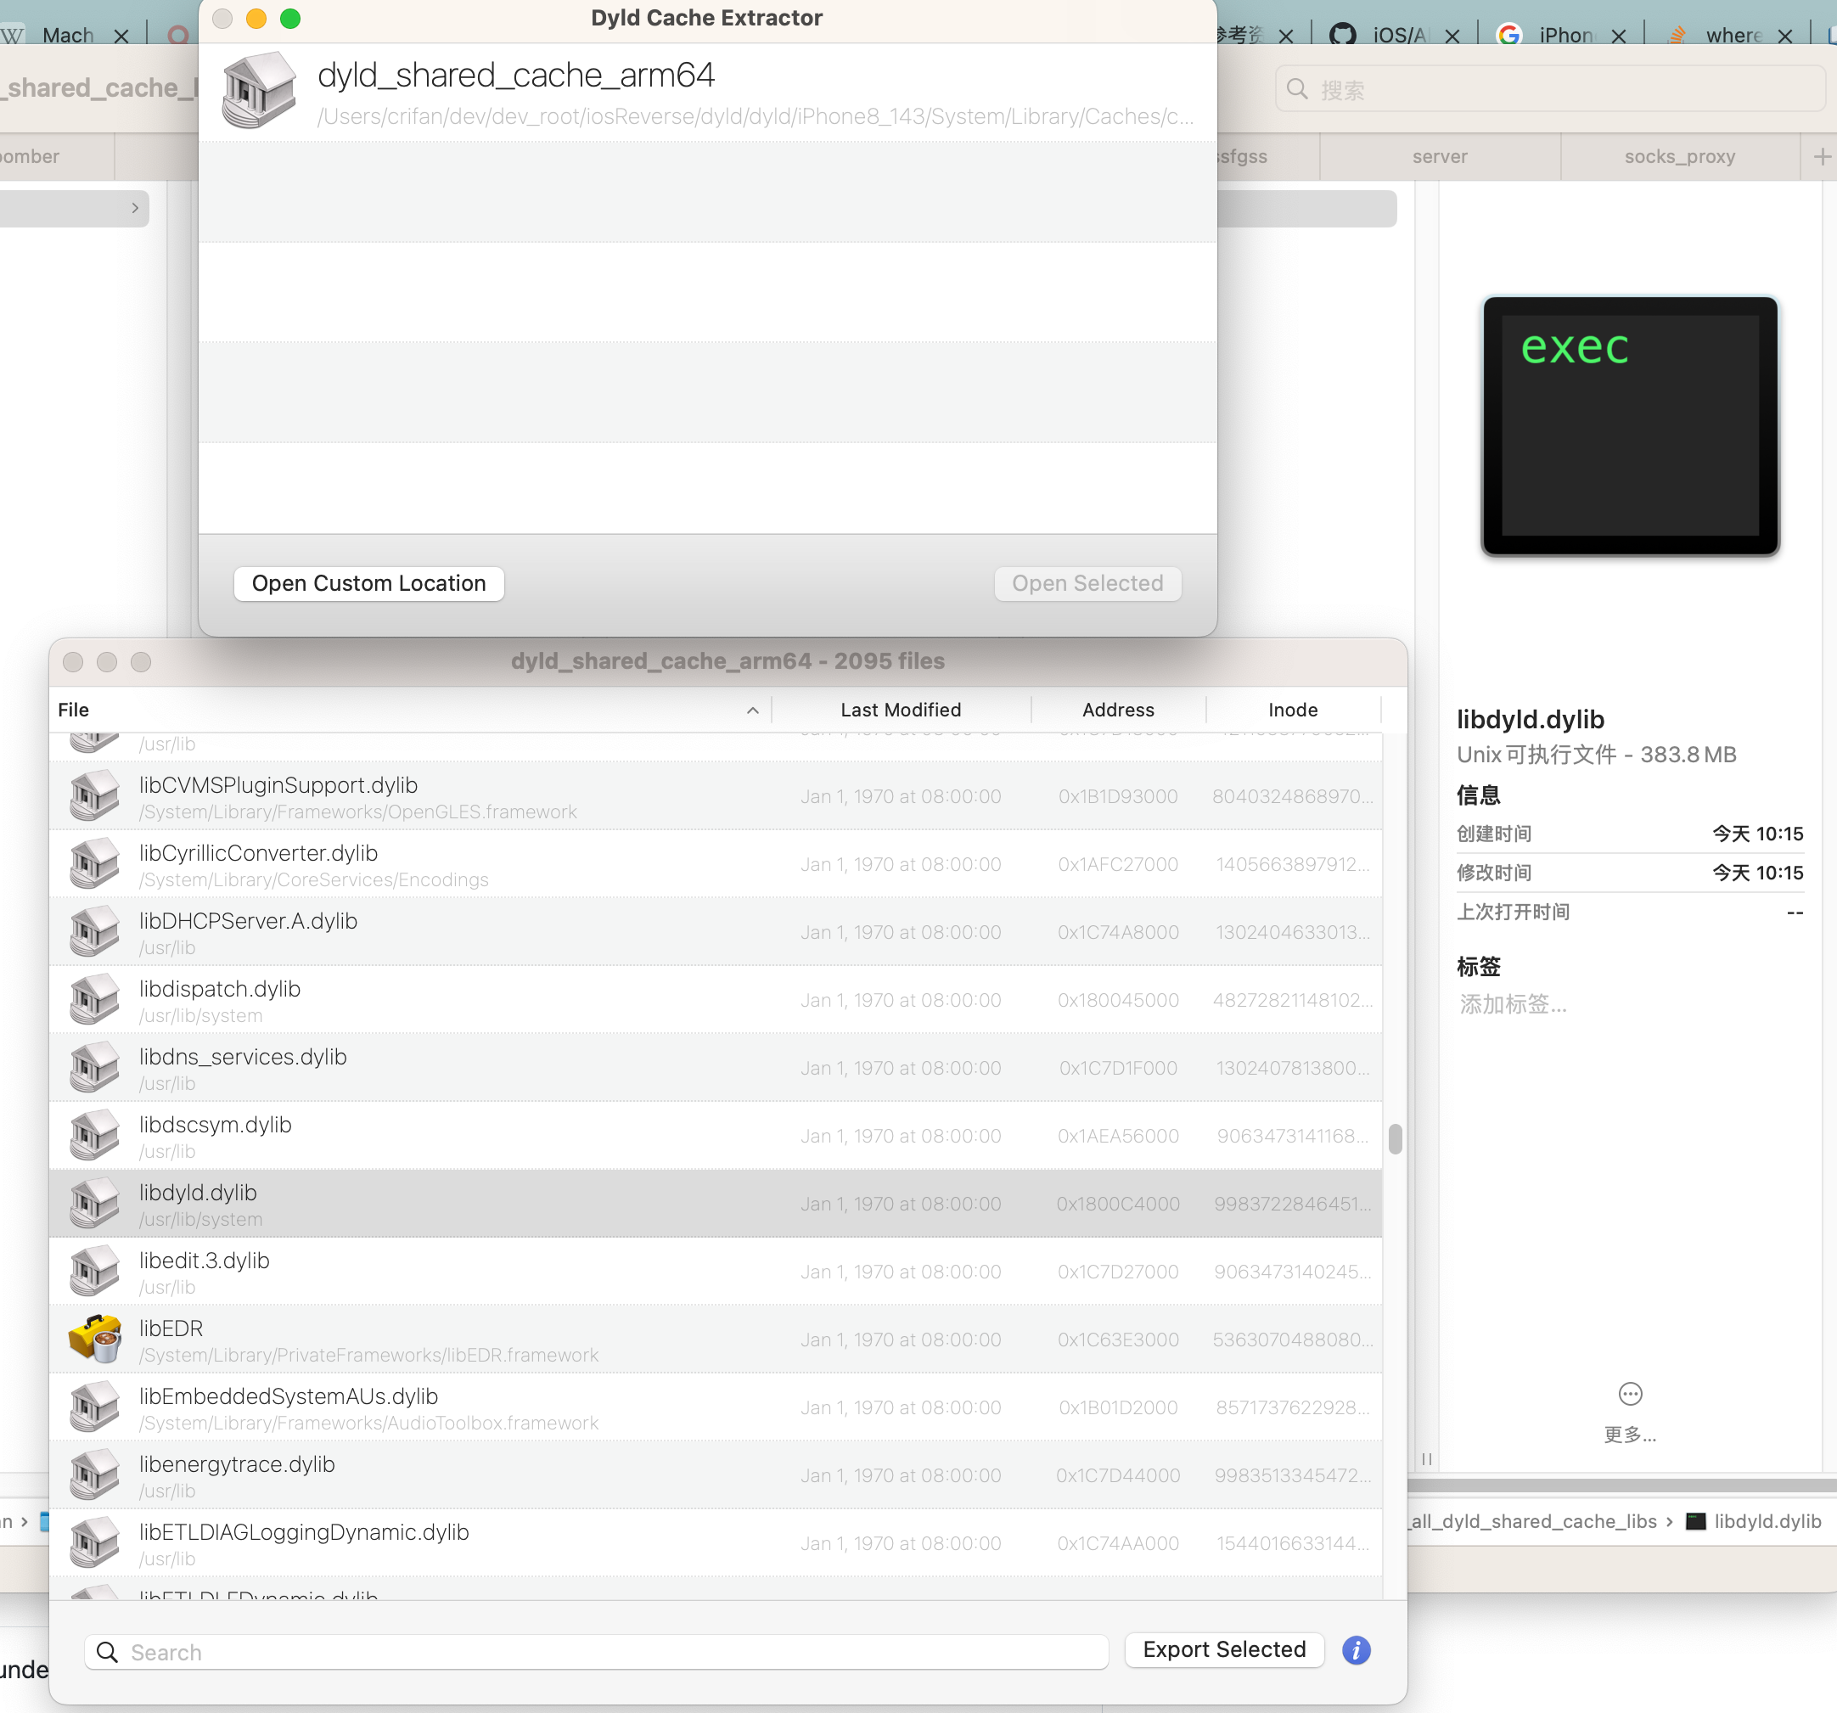Screen dimensions: 1837x1713
Task: Click the libdyld.dylib icon in file list
Action: click(x=92, y=1203)
